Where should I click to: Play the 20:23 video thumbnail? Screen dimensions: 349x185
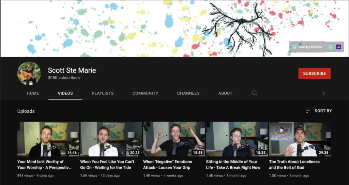111,139
